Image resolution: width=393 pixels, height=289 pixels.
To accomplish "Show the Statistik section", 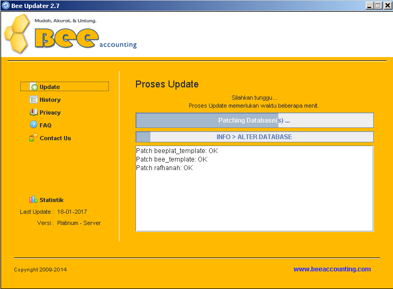I will (52, 200).
